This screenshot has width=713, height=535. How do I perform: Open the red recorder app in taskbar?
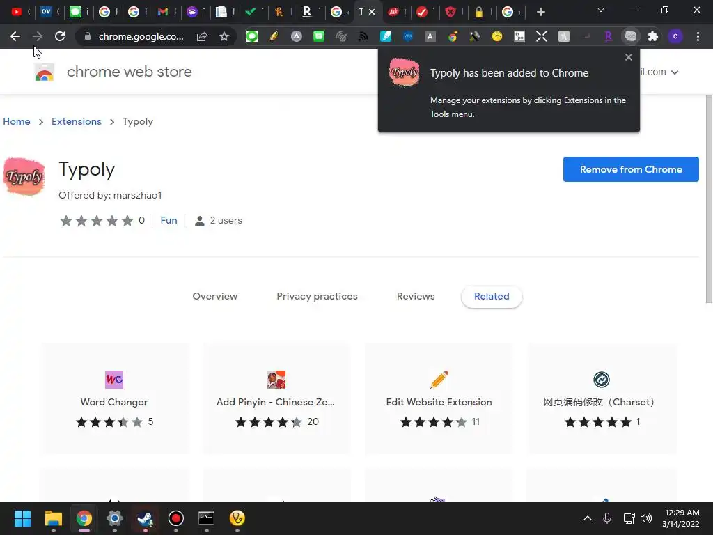point(176,518)
